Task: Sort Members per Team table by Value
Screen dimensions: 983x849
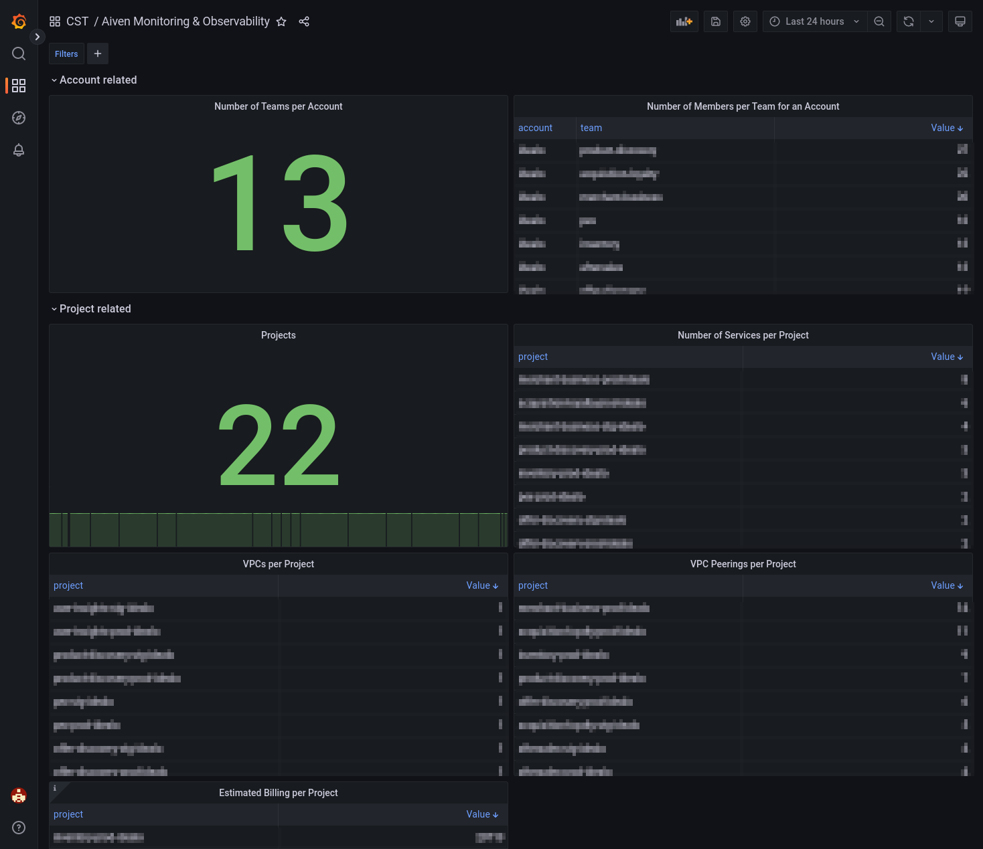Action: tap(947, 128)
